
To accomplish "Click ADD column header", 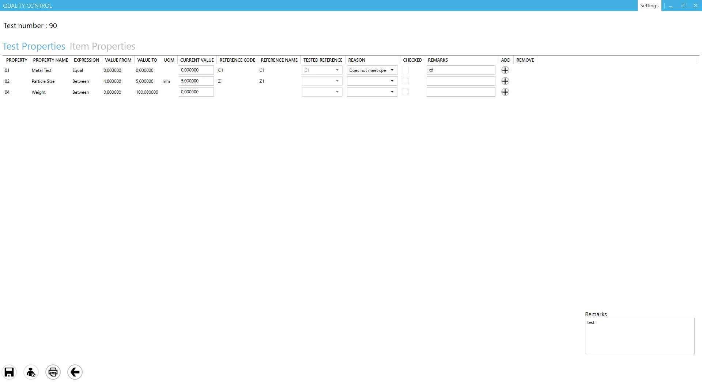I will [x=506, y=60].
